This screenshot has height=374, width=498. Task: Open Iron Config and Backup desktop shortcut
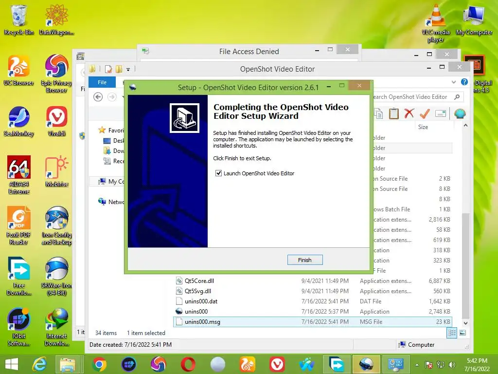click(x=56, y=225)
